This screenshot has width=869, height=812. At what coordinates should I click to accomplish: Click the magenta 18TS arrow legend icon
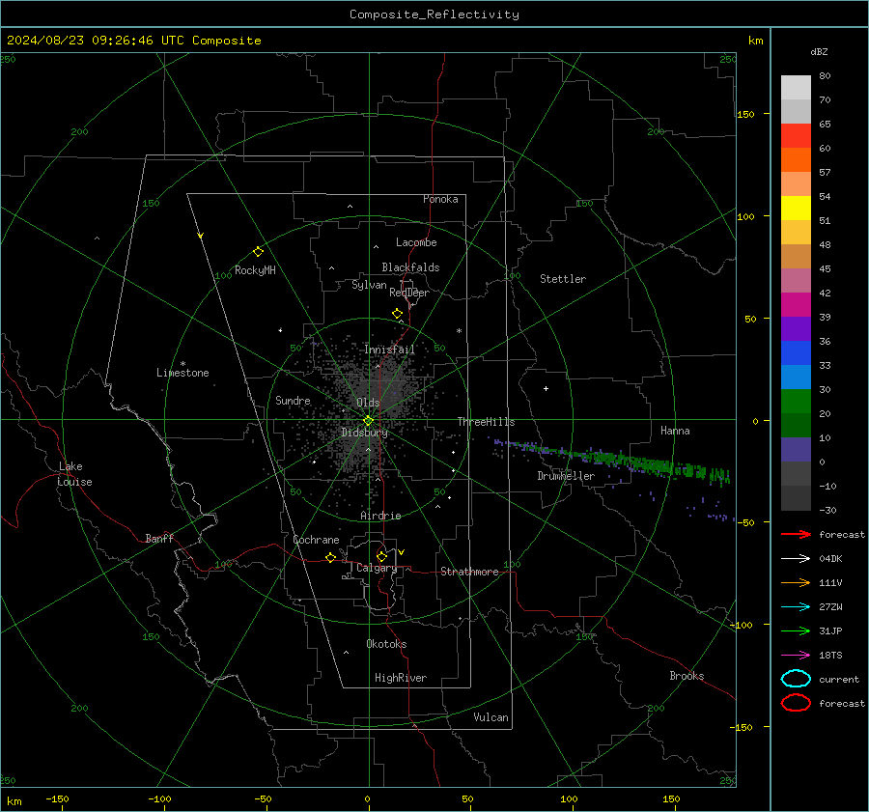coord(796,656)
